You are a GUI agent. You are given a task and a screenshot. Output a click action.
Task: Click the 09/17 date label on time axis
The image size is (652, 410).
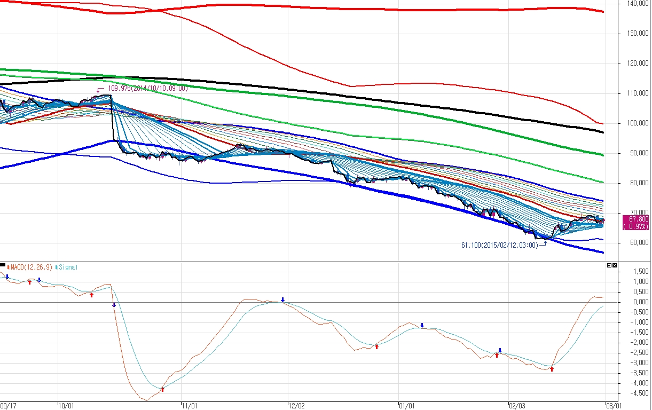point(8,406)
